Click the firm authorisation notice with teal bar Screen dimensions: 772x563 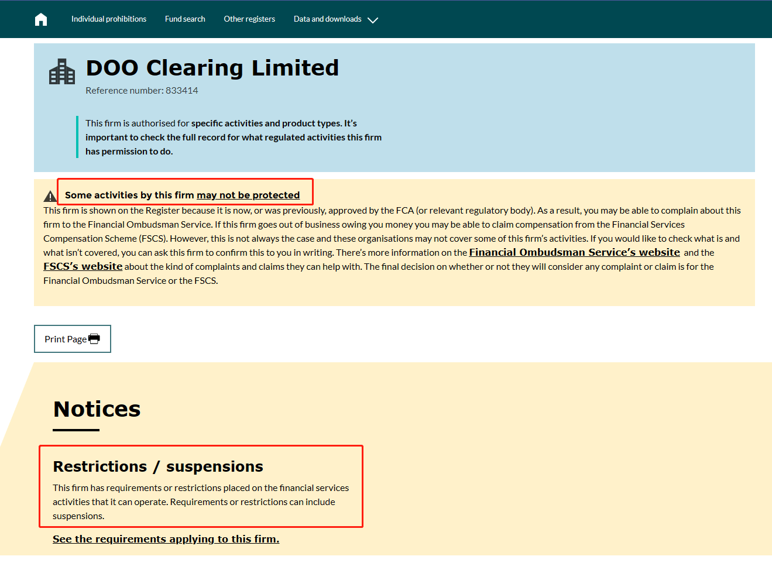(233, 138)
